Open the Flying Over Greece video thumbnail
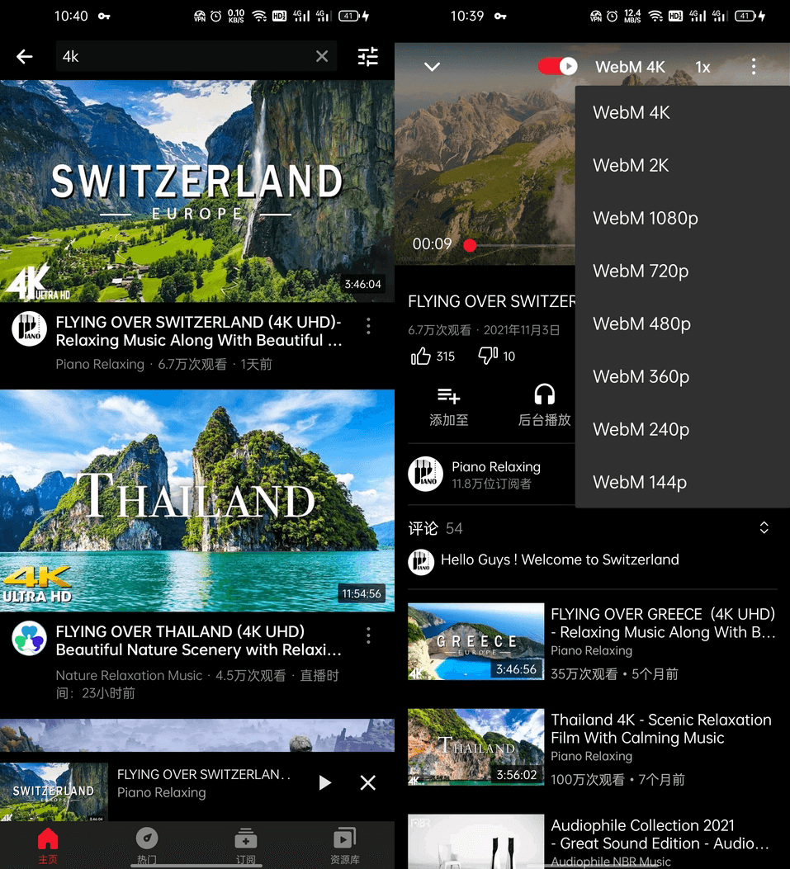 coord(475,641)
